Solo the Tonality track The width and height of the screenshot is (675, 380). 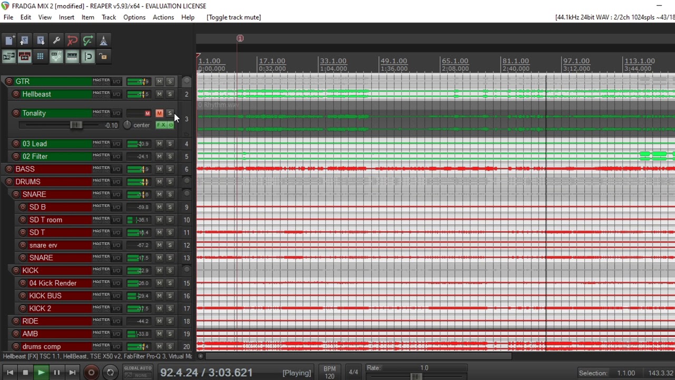170,113
